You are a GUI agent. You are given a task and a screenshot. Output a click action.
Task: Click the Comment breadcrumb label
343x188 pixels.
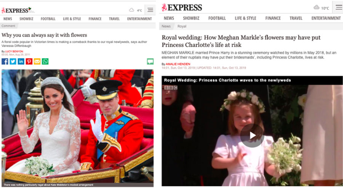coord(8,26)
